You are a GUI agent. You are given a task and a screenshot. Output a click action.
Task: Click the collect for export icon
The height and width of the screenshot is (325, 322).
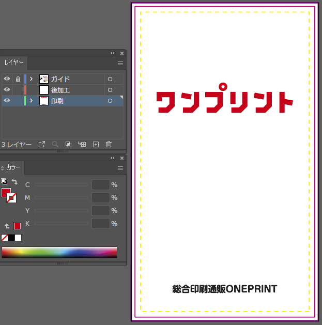pyautogui.click(x=42, y=145)
